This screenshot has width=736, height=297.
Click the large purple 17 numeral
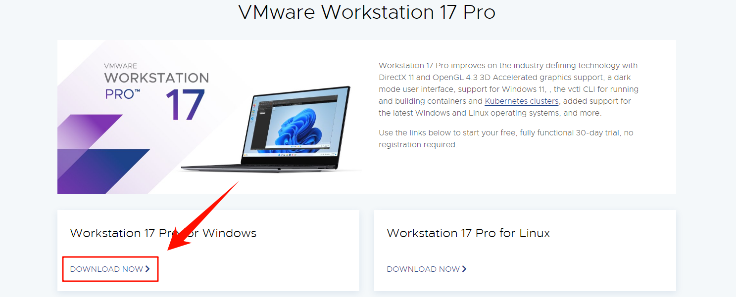pyautogui.click(x=185, y=105)
